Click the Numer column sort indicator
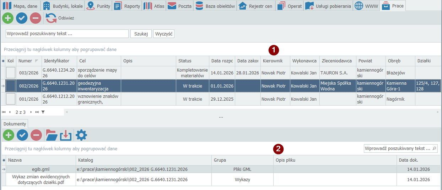 coord(36,61)
